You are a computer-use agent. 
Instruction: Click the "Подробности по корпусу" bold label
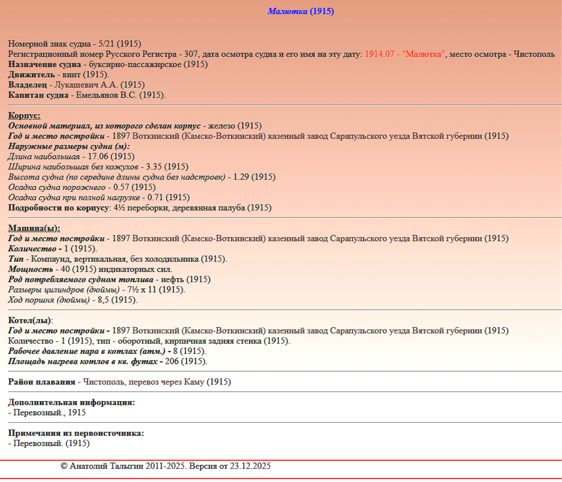point(58,208)
